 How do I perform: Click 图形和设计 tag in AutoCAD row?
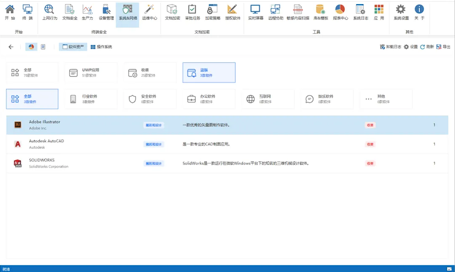click(x=153, y=144)
